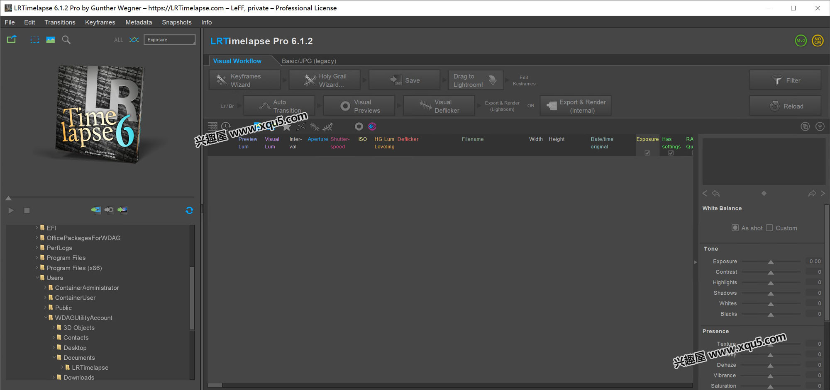
Task: Click the green export arrow icon
Action: [x=12, y=39]
